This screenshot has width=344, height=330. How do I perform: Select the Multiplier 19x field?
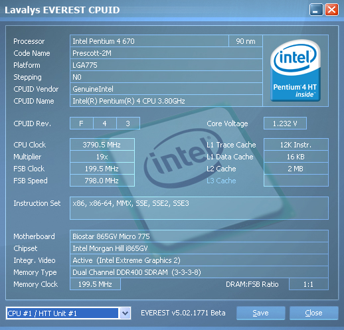[102, 157]
